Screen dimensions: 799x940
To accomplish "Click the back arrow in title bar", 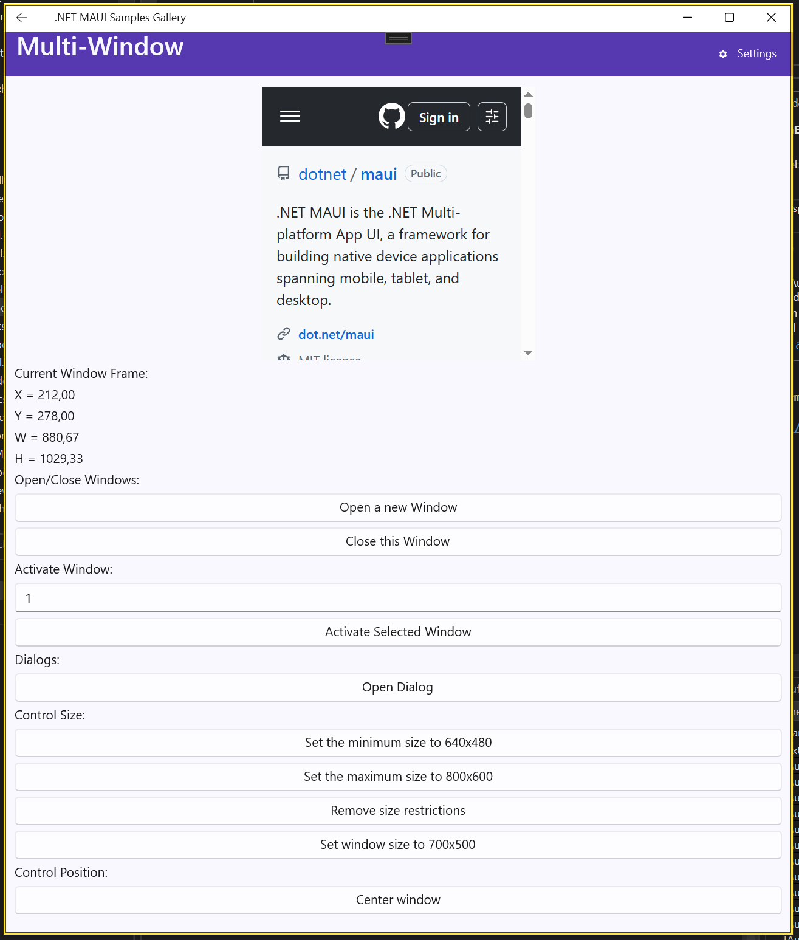I will [22, 18].
